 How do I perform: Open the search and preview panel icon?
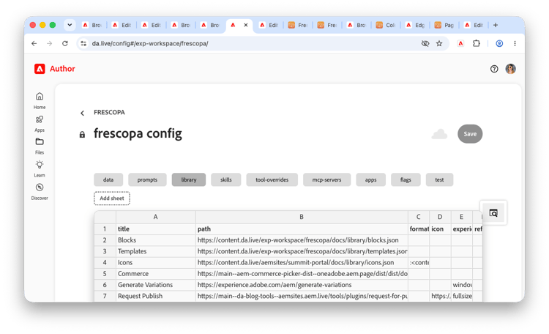tap(493, 212)
